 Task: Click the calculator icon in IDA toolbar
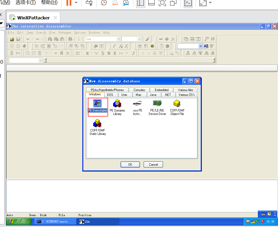tap(140, 46)
